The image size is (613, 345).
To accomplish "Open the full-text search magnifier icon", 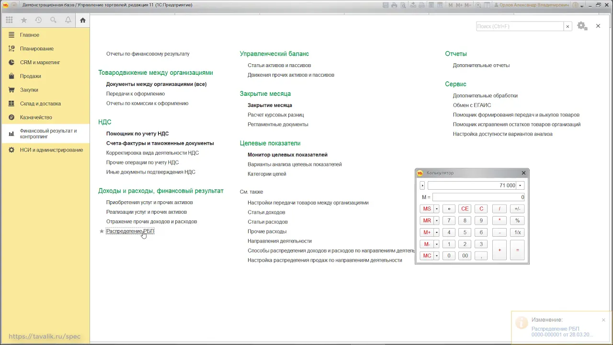I will click(x=53, y=20).
